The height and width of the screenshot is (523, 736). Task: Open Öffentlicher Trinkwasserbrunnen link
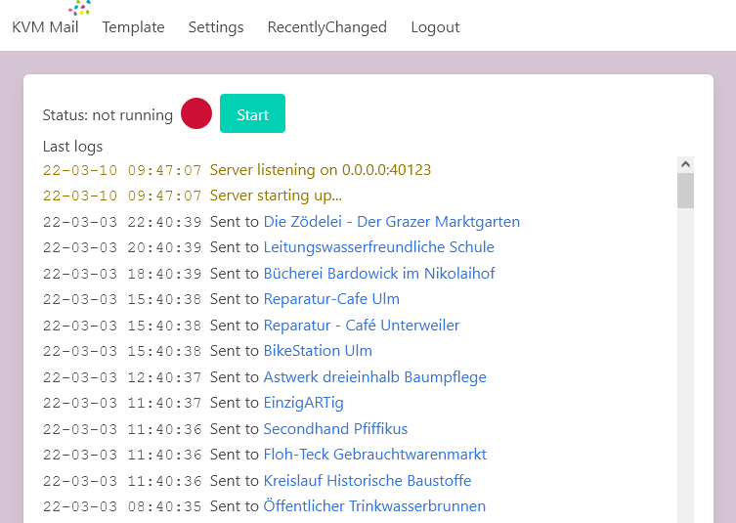(x=374, y=506)
